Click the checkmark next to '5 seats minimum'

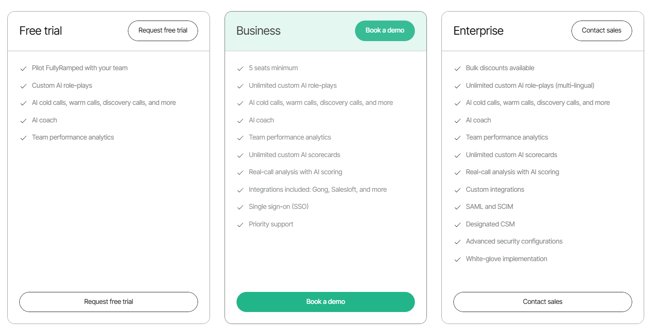240,68
